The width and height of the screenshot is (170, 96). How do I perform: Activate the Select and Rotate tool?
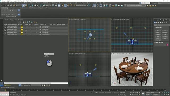38,5
